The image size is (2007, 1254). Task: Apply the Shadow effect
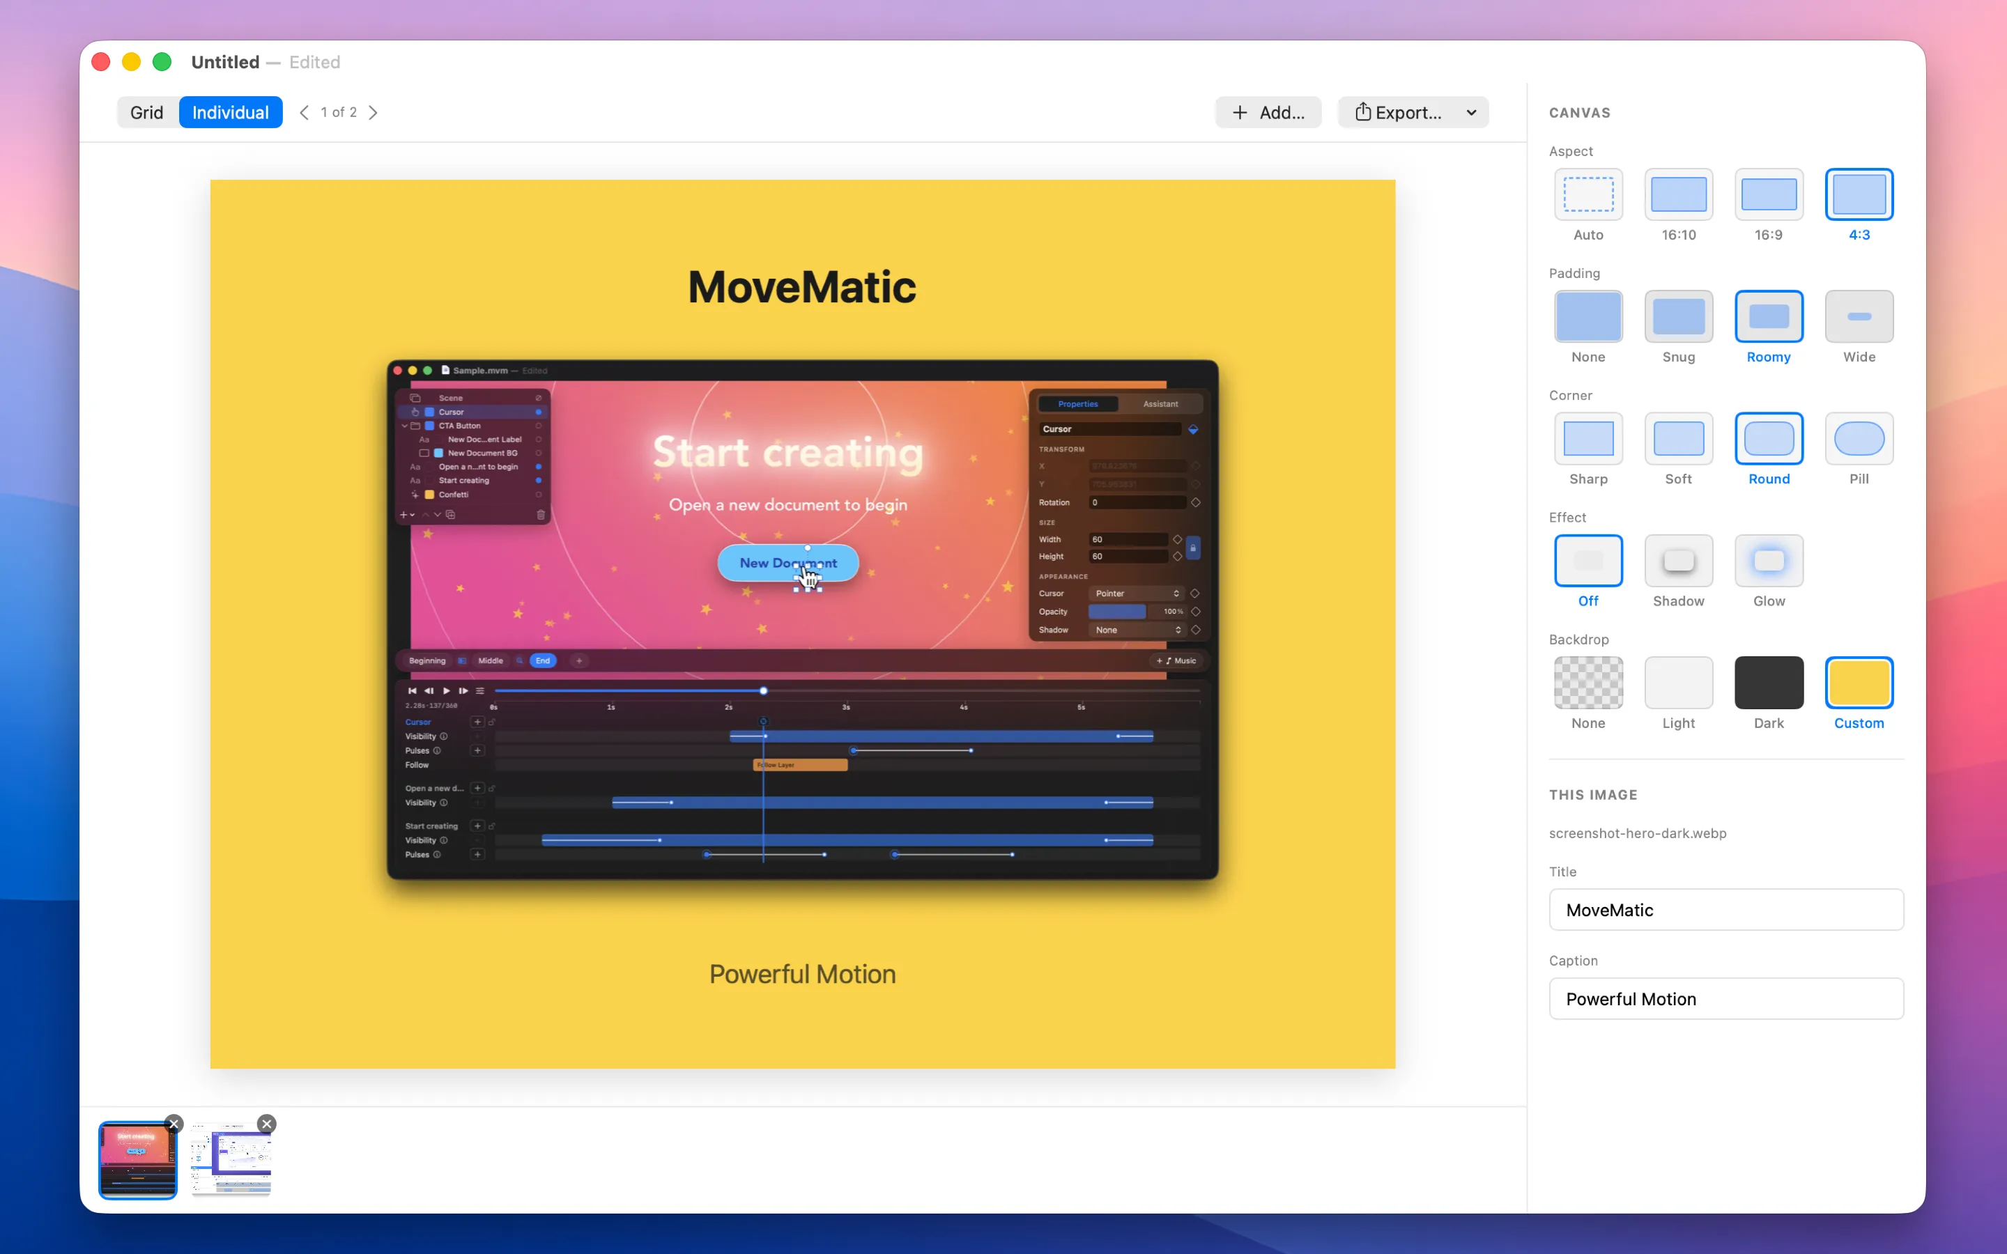[x=1678, y=561]
